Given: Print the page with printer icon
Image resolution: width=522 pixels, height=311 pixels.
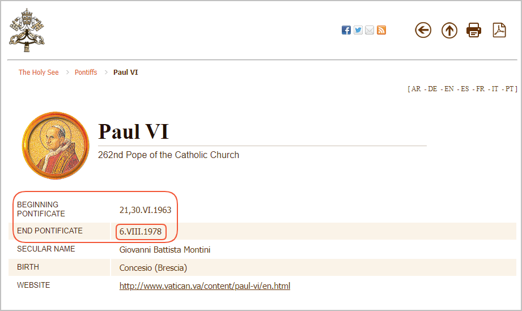Looking at the screenshot, I should (x=474, y=30).
